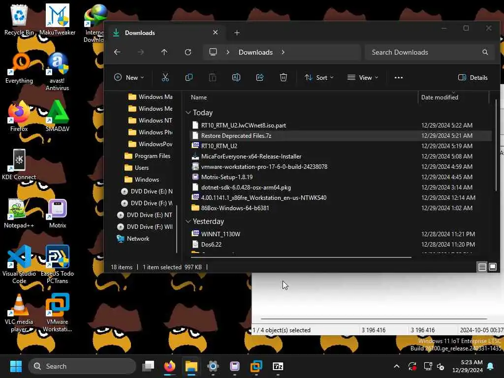Open SMADAV desktop shortcut
Viewport: 504px width, 378px height.
[x=57, y=116]
